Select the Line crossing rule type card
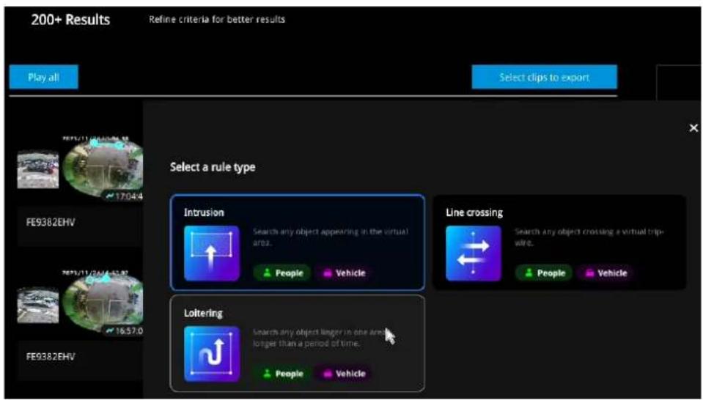The image size is (703, 400). 559,242
